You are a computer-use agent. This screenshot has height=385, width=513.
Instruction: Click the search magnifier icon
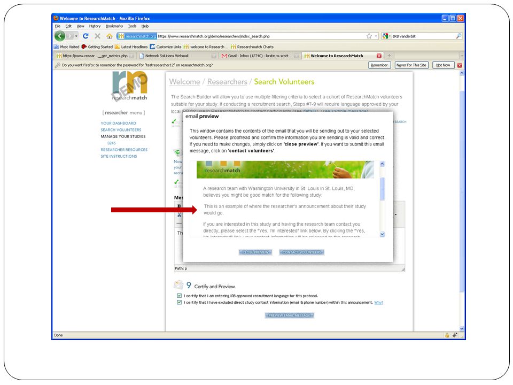coord(458,36)
